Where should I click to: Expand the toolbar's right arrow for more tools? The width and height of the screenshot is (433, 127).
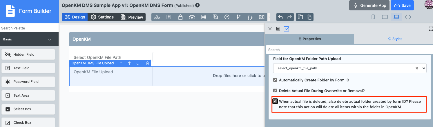[269, 17]
